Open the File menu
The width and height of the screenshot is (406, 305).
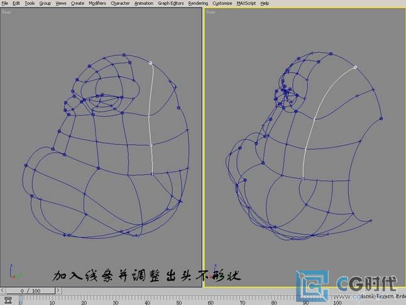tap(4, 3)
